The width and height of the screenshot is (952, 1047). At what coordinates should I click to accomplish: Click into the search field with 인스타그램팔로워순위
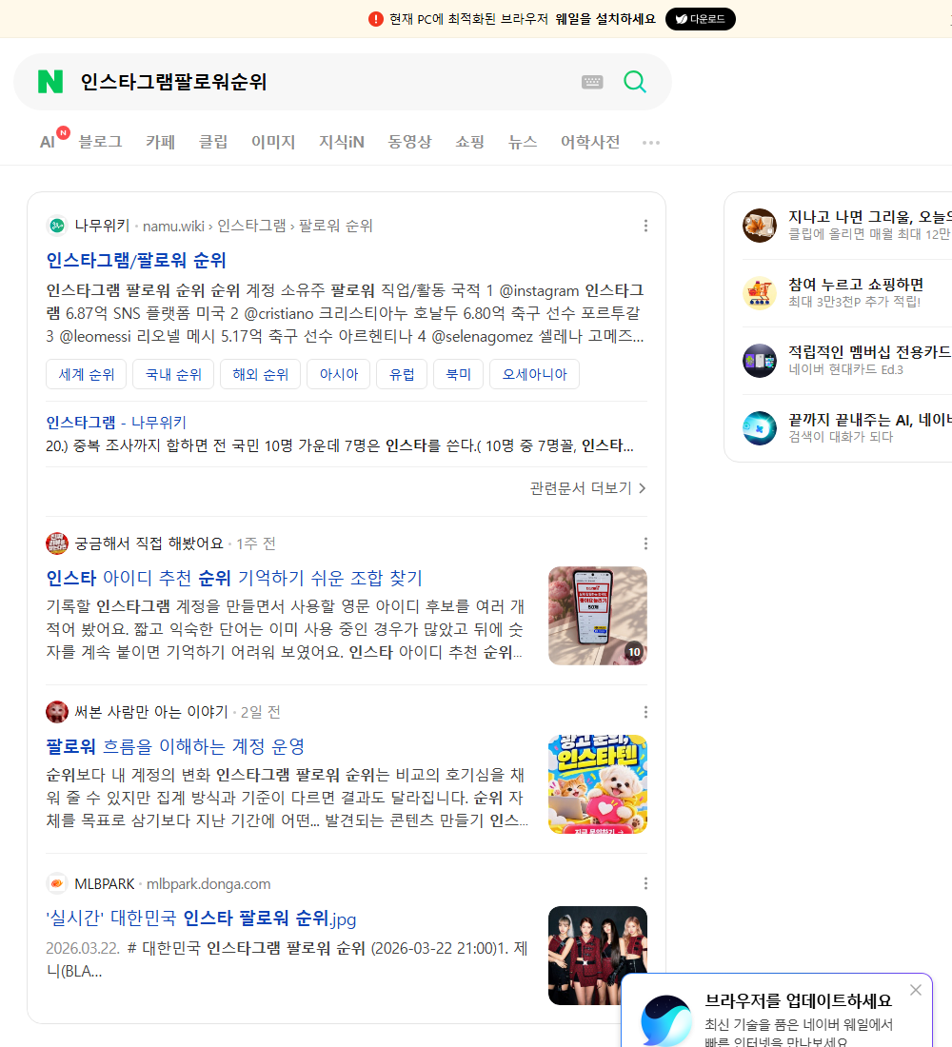[x=321, y=82]
